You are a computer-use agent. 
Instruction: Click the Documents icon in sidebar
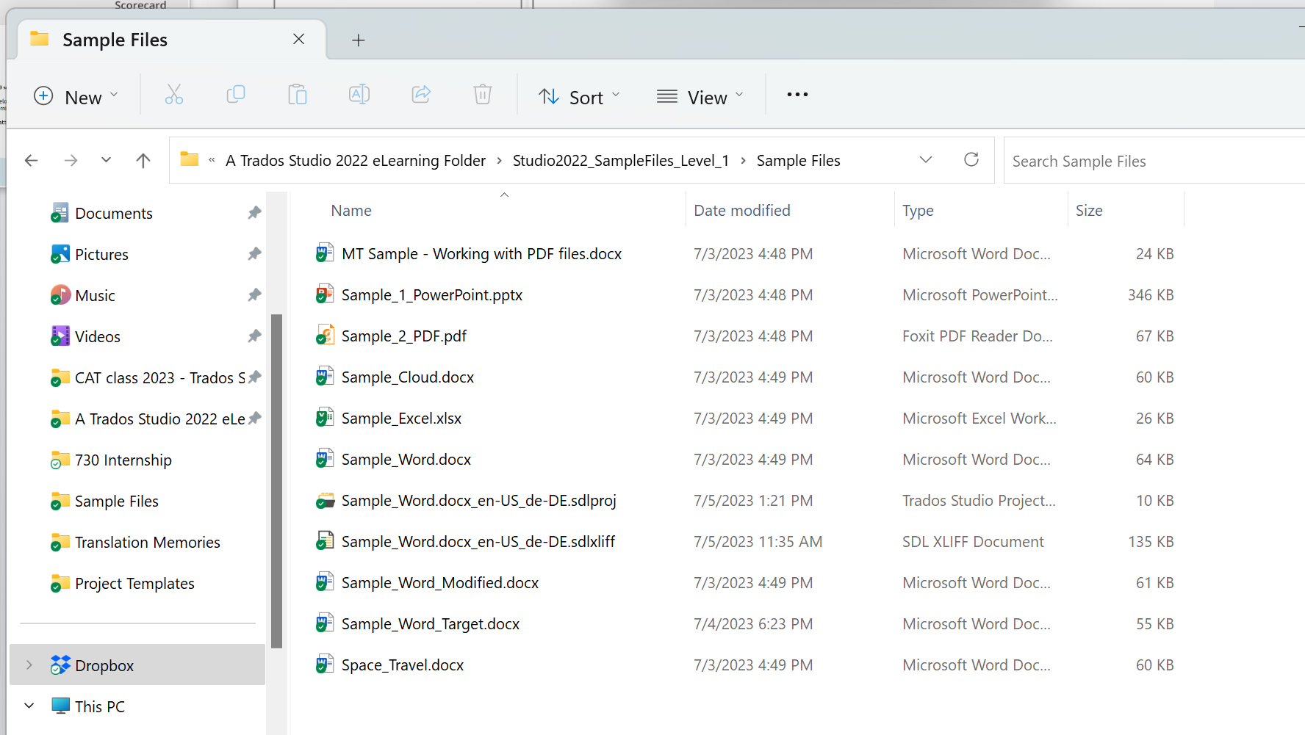point(60,213)
